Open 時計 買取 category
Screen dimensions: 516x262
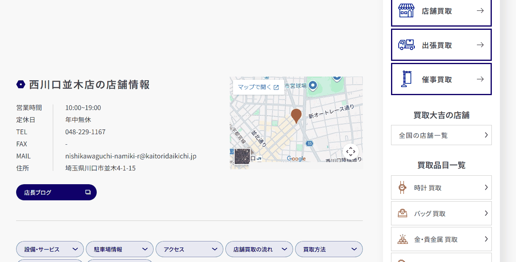coord(441,187)
